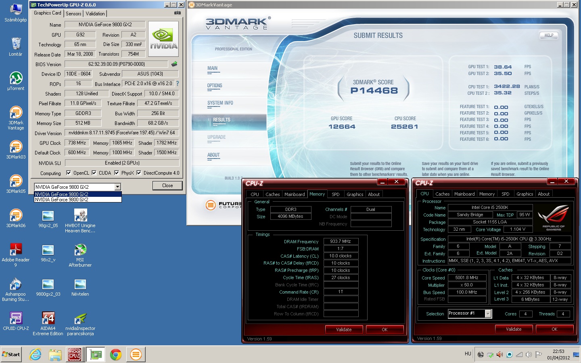
Task: Click Validate in the left CPU-Z window
Action: coord(344,330)
